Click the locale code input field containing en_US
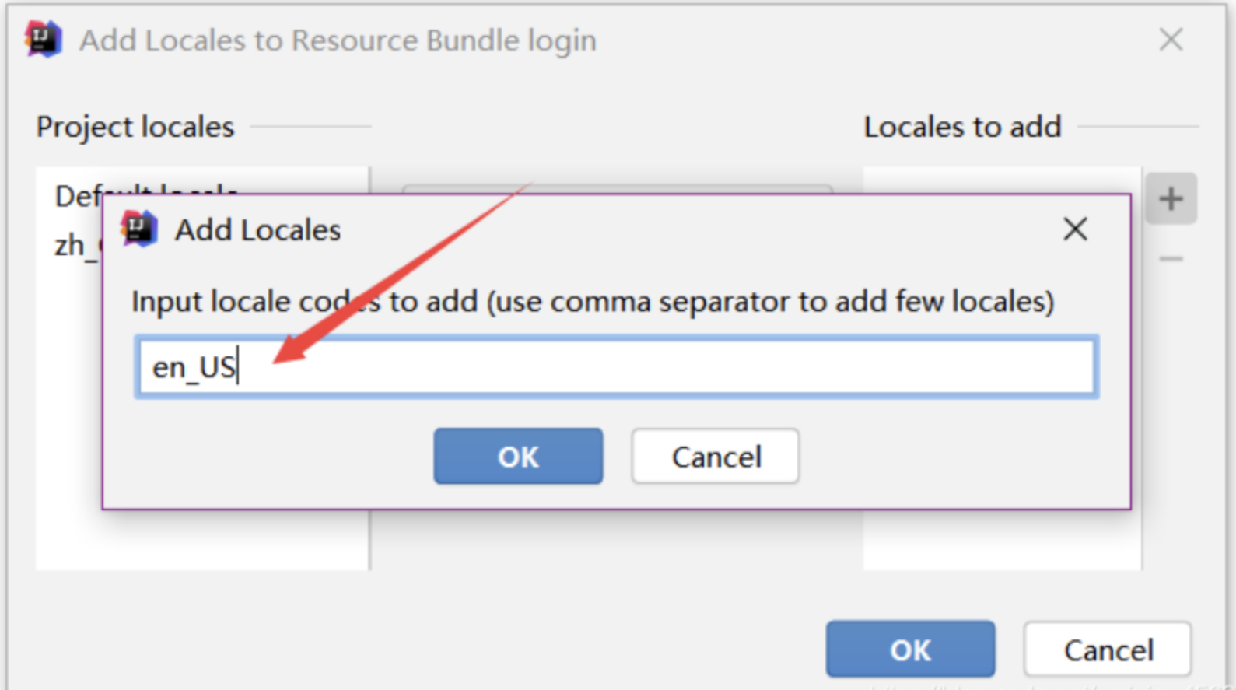 [x=616, y=367]
